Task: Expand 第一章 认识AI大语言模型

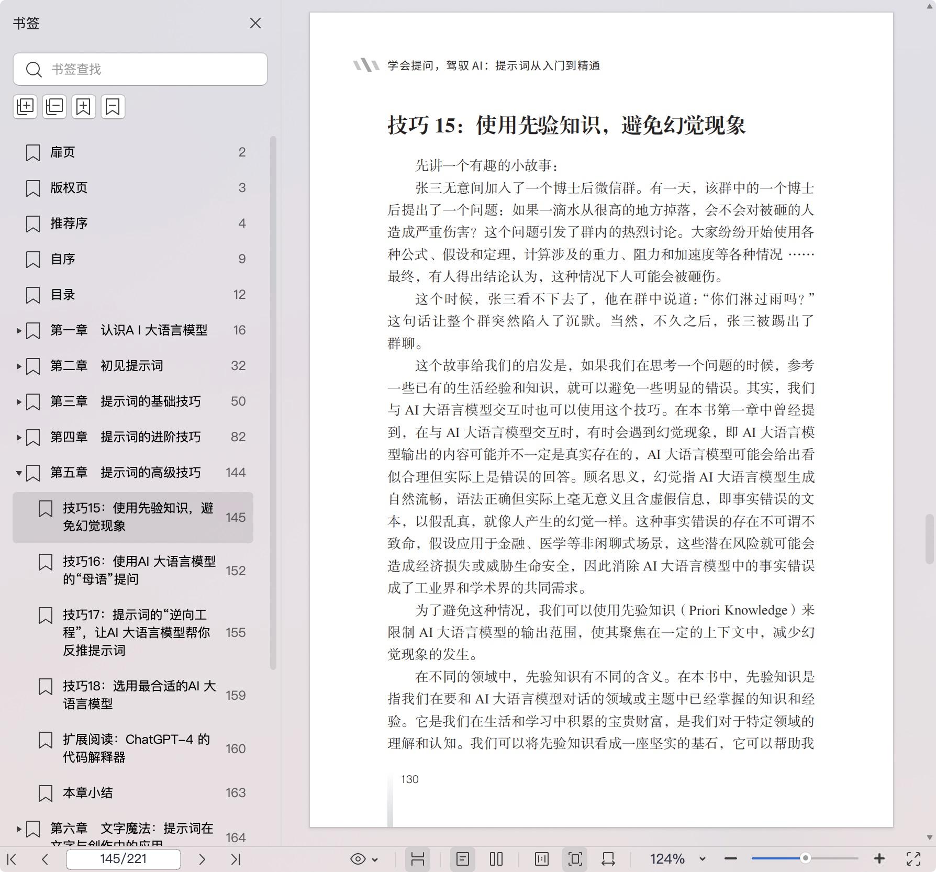Action: point(19,331)
